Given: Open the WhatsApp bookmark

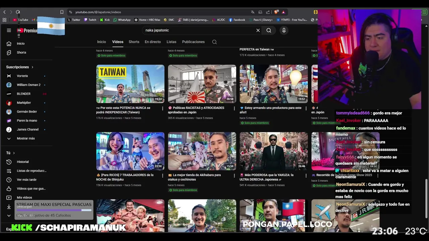Looking at the screenshot, I should point(122,20).
